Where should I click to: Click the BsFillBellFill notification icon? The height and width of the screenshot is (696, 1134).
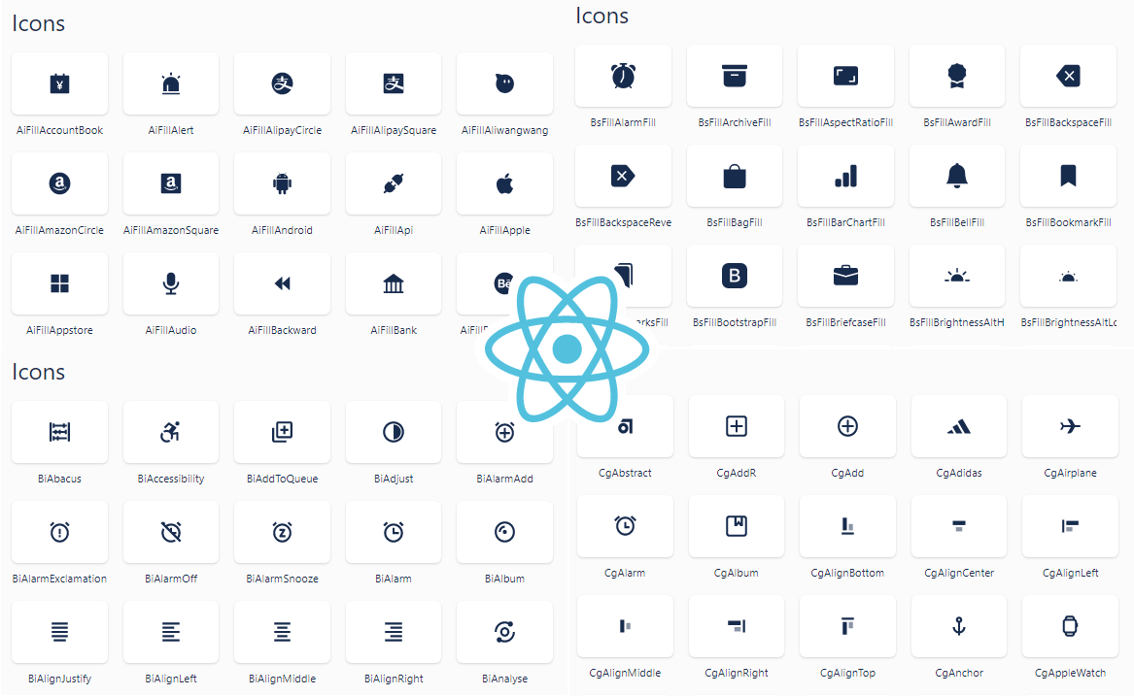pyautogui.click(x=956, y=176)
